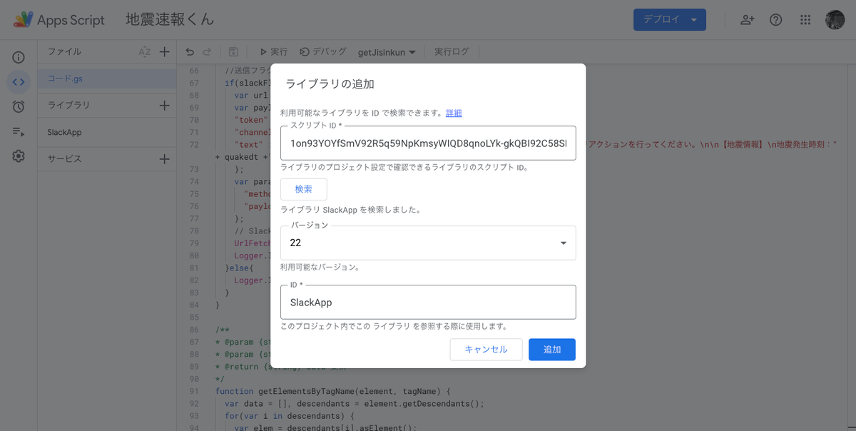Click the 追加 add button
This screenshot has width=856, height=431.
552,350
